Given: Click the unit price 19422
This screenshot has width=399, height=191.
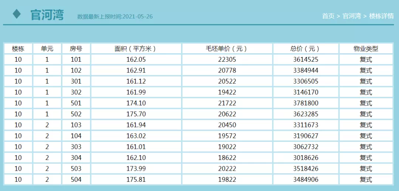Looking at the screenshot, I should point(227,92).
